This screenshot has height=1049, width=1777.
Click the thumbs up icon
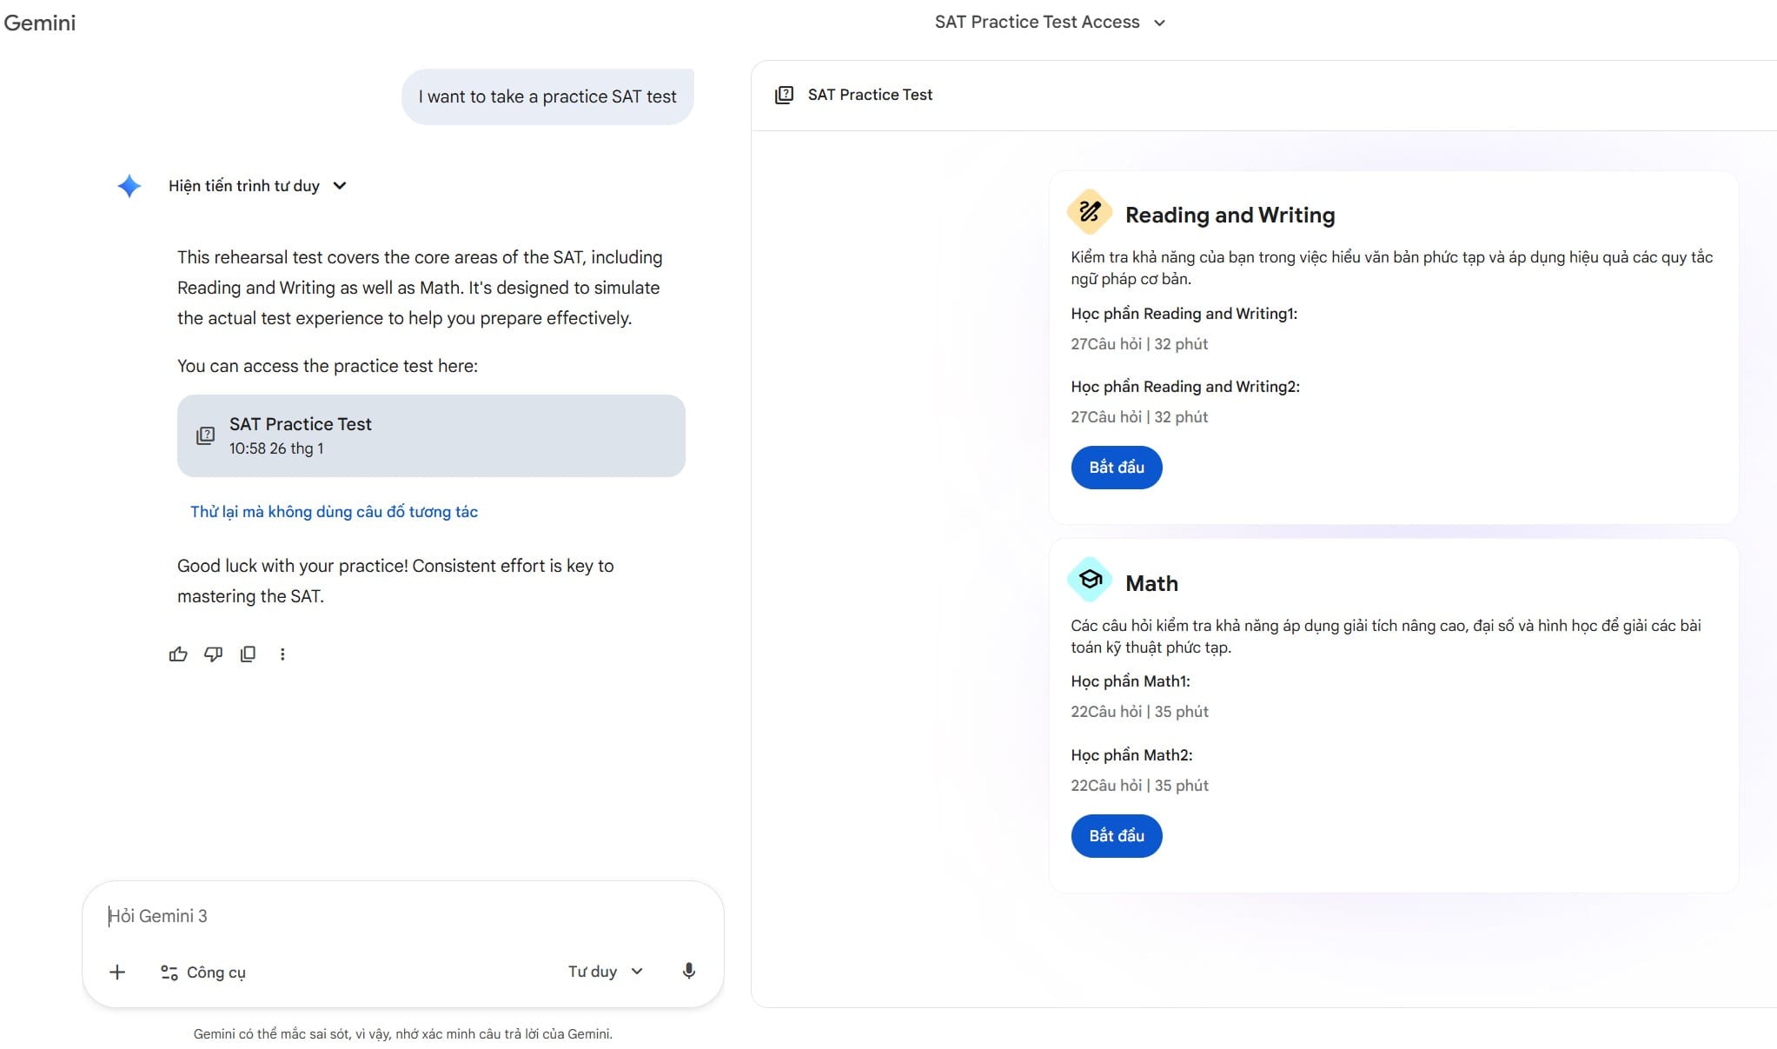178,654
